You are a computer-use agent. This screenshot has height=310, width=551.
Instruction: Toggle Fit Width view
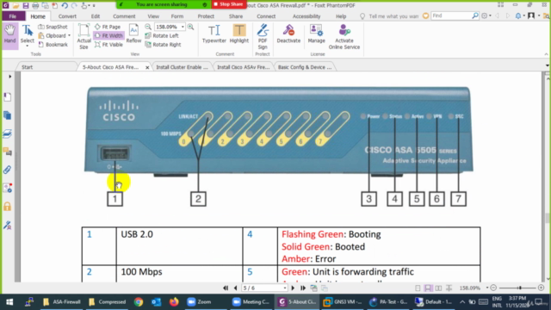(x=108, y=35)
